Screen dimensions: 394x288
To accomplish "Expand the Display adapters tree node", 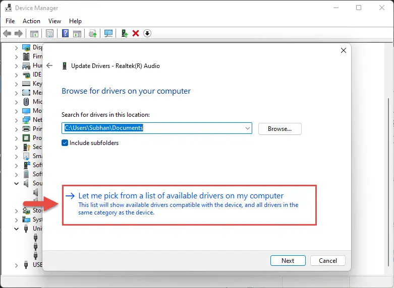I will [x=16, y=48].
